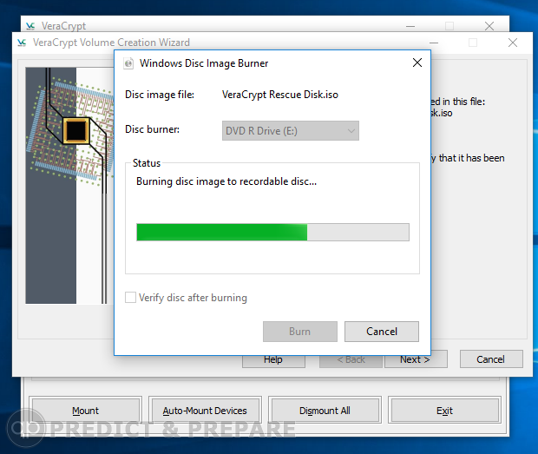Close the VeraCrypt Volume Creation Wizard window
This screenshot has height=454, width=538.
(x=513, y=43)
